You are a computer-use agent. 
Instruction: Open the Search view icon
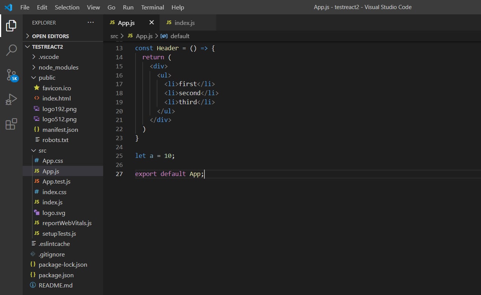pos(11,50)
